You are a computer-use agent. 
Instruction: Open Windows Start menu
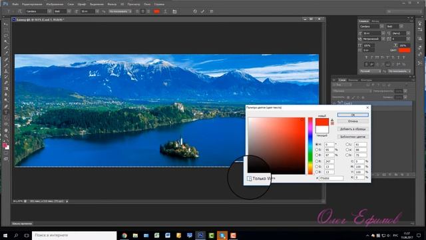point(5,235)
